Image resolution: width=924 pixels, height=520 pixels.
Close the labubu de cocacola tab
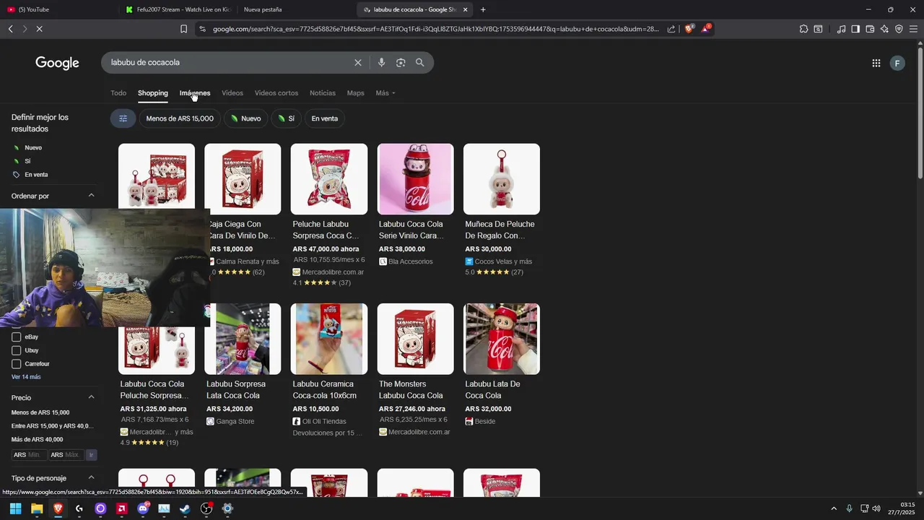point(465,9)
